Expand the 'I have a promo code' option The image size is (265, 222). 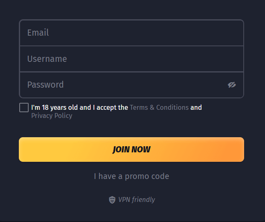click(131, 176)
